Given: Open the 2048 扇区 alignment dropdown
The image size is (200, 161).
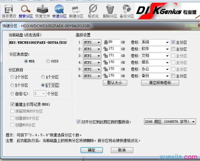Looking at the screenshot, I should click(170, 122).
